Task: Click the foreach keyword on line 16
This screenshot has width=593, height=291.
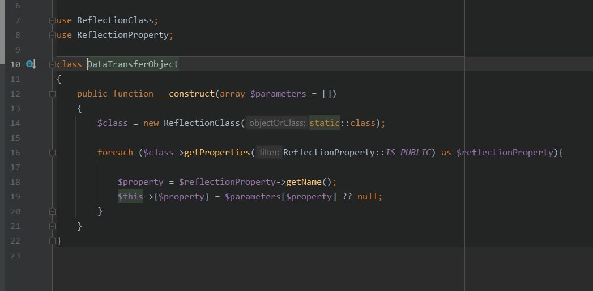Action: click(x=115, y=153)
